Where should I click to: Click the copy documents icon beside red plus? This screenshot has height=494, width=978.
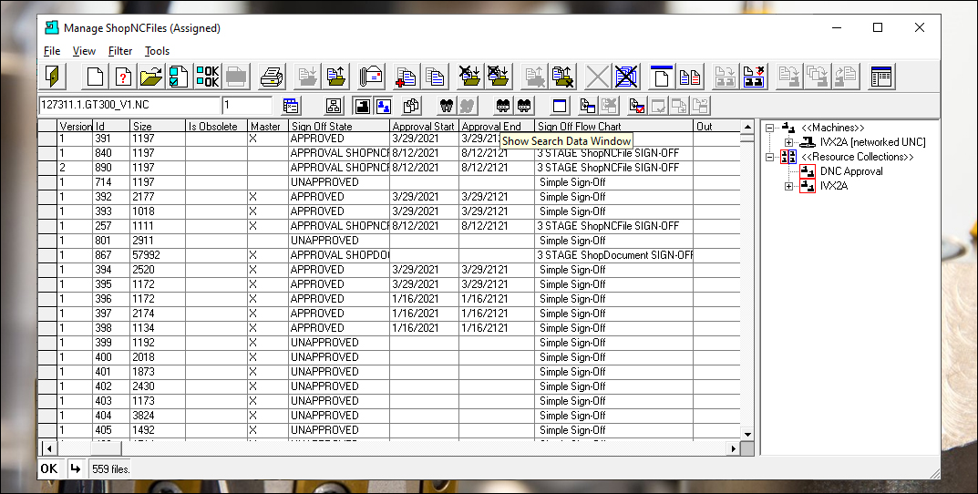[434, 77]
